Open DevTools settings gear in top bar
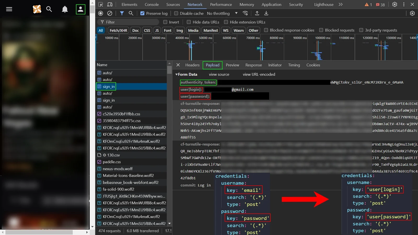The image size is (418, 235). [x=395, y=4]
